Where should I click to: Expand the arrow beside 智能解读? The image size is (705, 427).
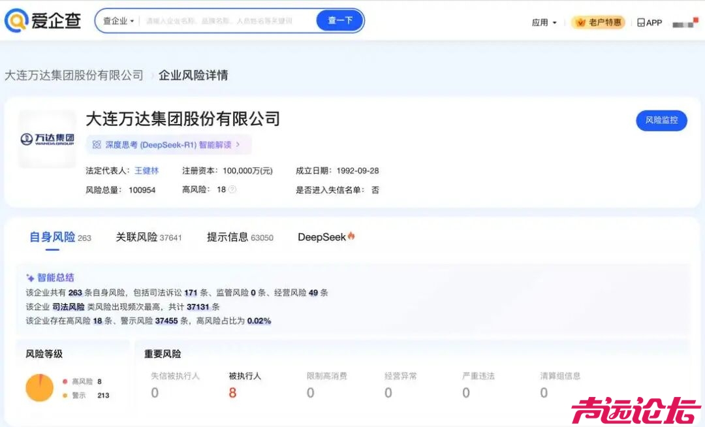point(238,145)
